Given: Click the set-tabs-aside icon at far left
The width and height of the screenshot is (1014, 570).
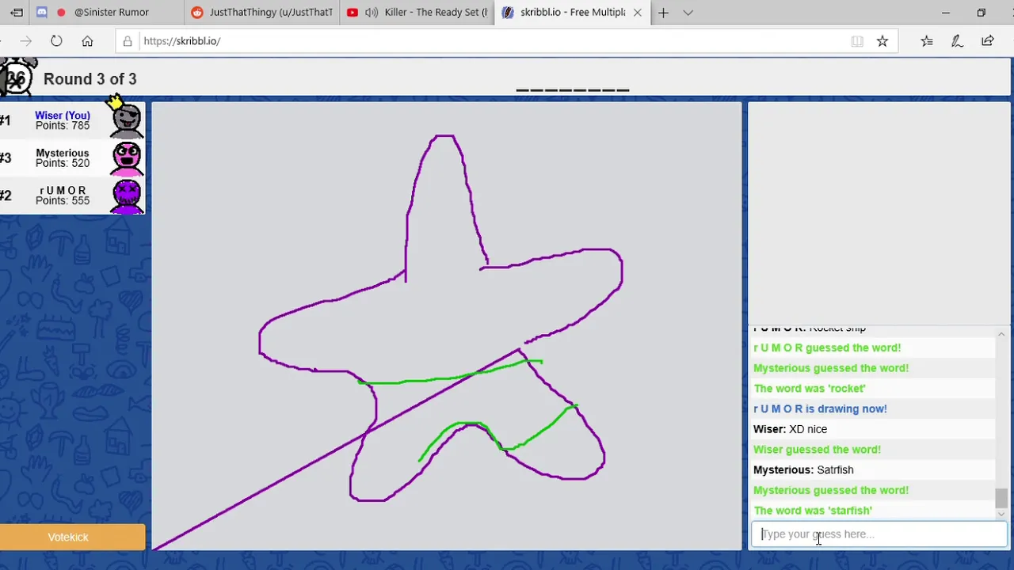Looking at the screenshot, I should click(x=16, y=13).
